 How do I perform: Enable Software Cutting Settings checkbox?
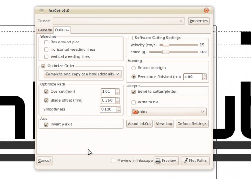[131, 38]
